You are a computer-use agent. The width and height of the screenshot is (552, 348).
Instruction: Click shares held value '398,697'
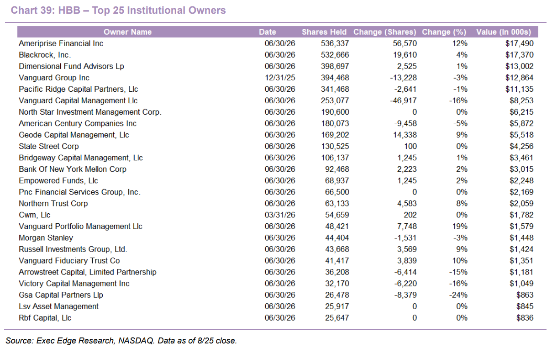[x=334, y=66]
